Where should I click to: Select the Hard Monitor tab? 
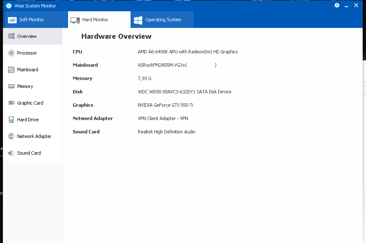99,20
